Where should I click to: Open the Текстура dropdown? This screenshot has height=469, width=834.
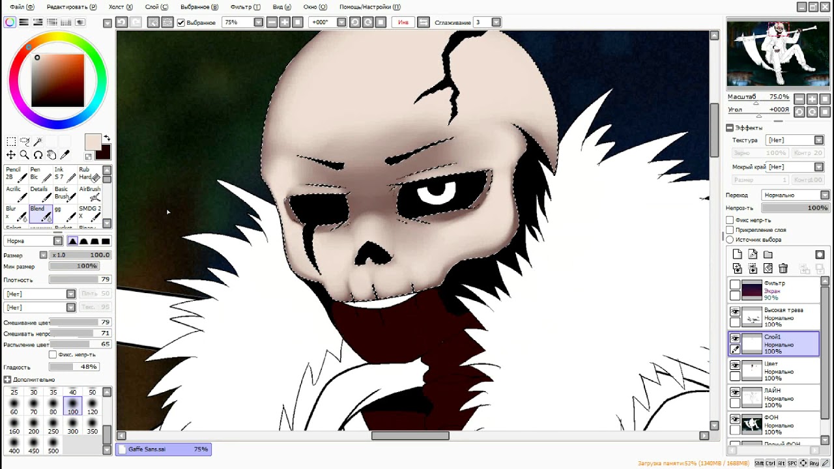tap(819, 140)
